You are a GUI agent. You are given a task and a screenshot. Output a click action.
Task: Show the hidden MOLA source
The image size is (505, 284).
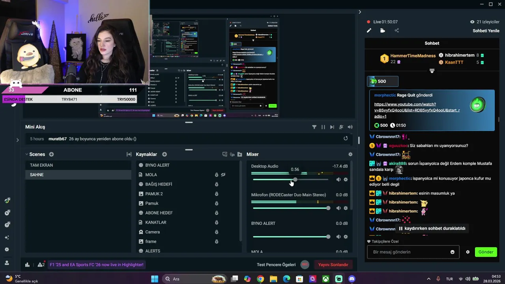tap(223, 175)
